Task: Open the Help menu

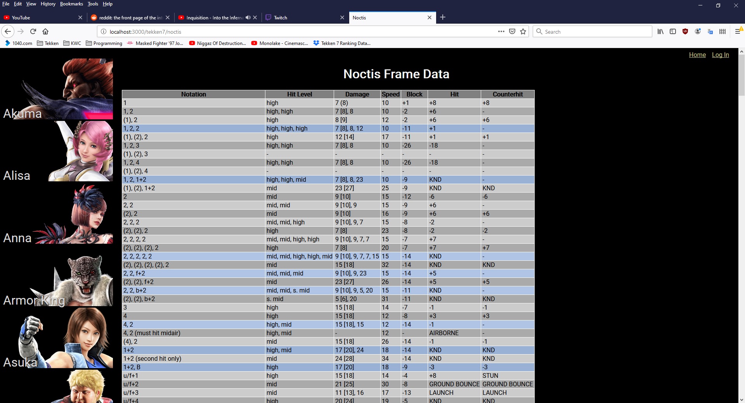Action: (x=107, y=4)
